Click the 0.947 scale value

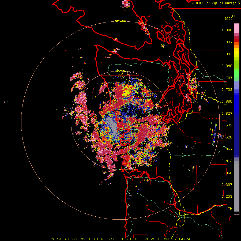point(227,42)
